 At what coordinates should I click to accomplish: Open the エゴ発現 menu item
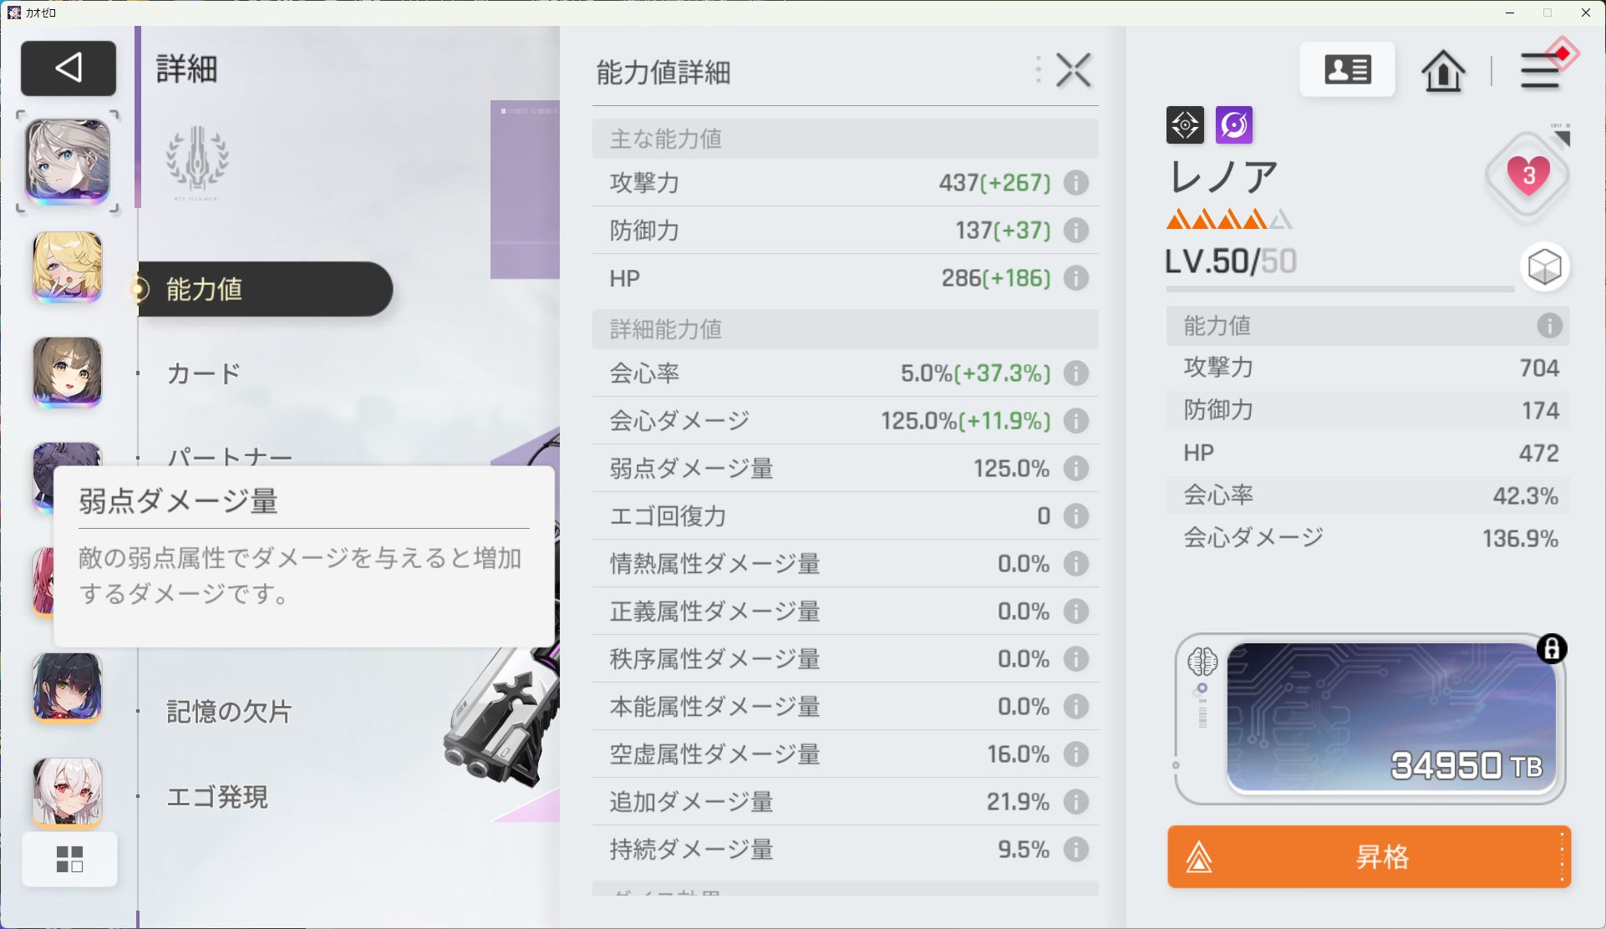[217, 797]
